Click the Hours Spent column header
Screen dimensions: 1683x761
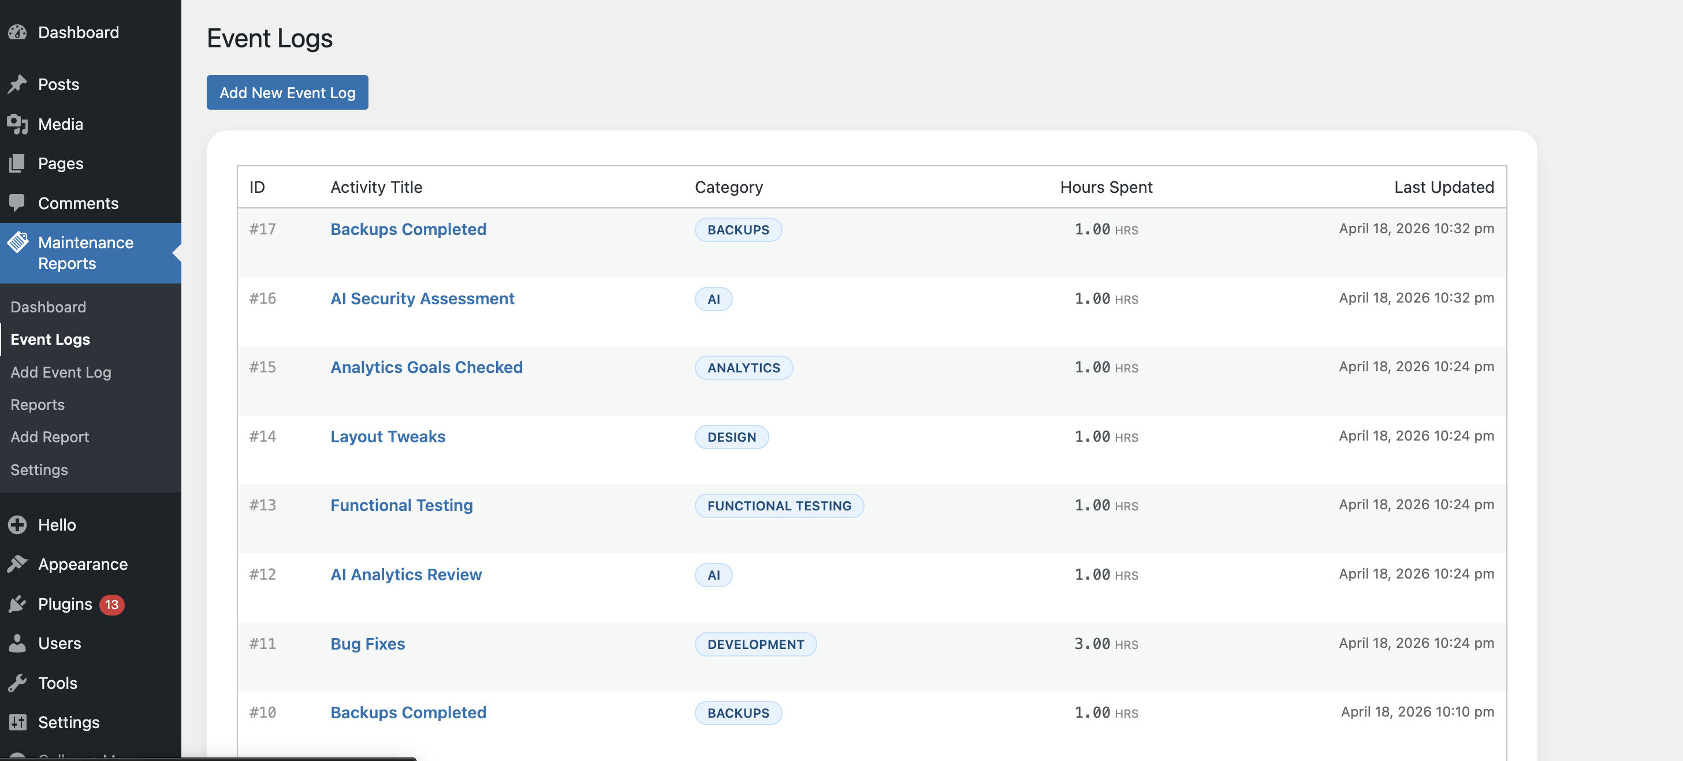[1106, 187]
